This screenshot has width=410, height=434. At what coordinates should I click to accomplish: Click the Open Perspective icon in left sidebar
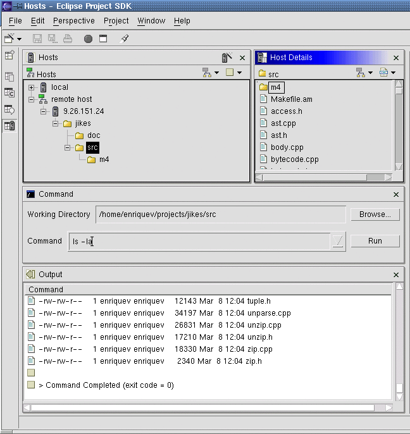coord(9,56)
